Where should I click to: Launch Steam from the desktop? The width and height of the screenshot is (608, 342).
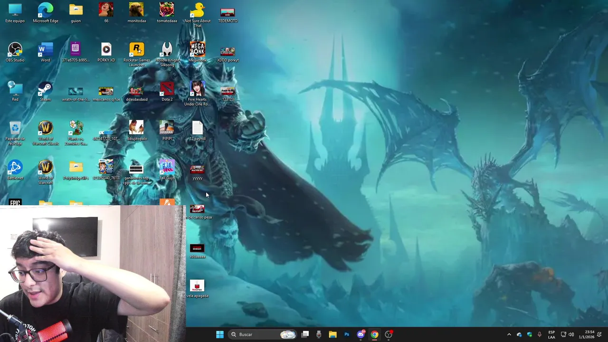[46, 92]
